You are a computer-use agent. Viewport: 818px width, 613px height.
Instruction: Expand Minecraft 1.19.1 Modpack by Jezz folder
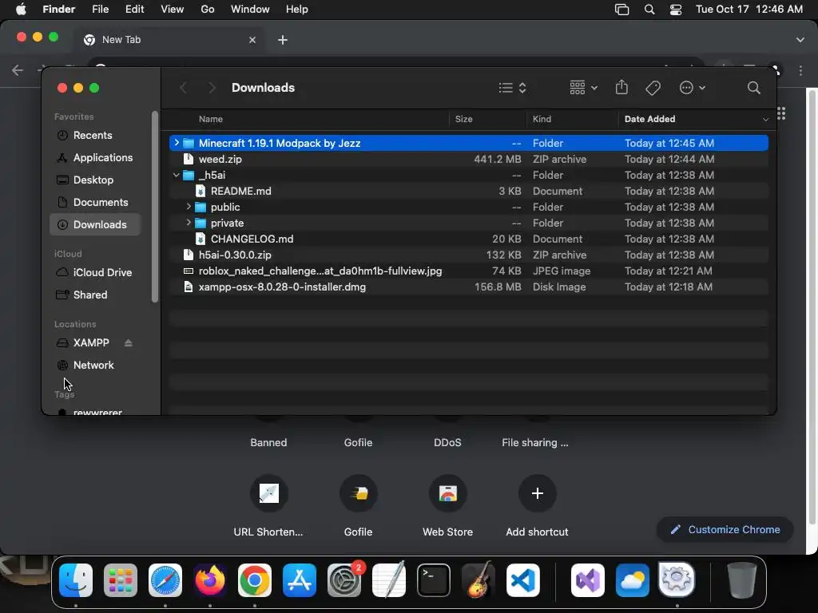[177, 143]
